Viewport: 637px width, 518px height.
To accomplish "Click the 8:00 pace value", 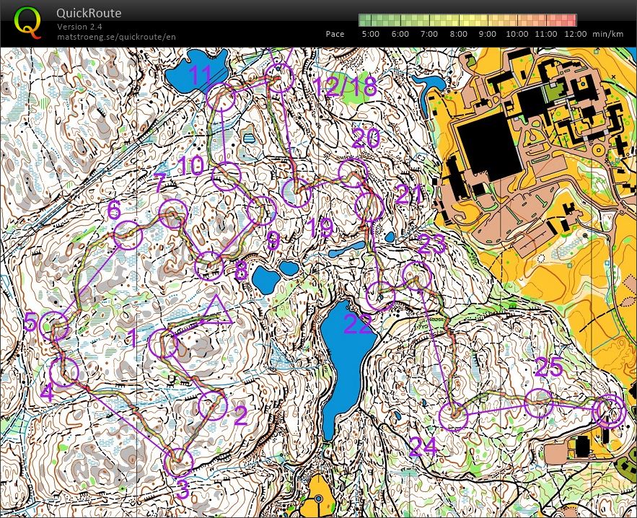I will 458,34.
